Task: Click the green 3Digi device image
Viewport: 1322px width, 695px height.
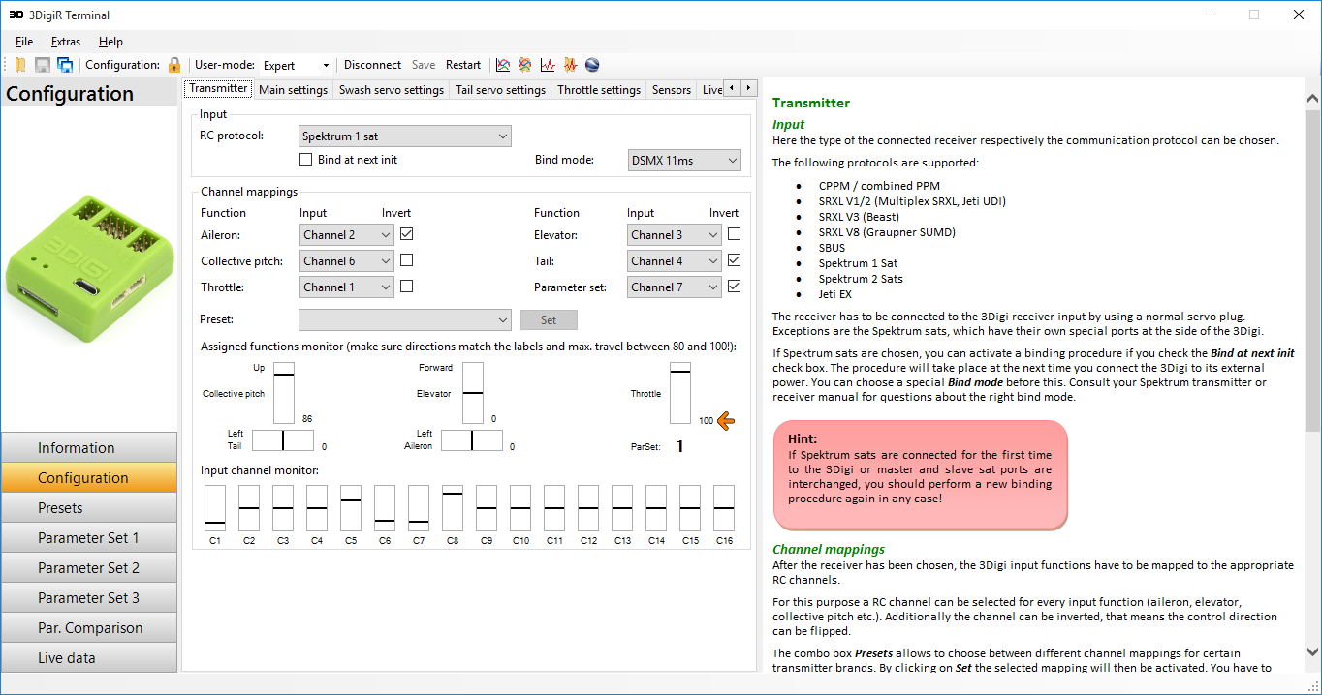Action: point(89,267)
